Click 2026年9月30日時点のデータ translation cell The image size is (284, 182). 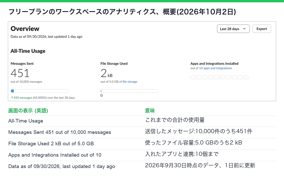coord(200,165)
